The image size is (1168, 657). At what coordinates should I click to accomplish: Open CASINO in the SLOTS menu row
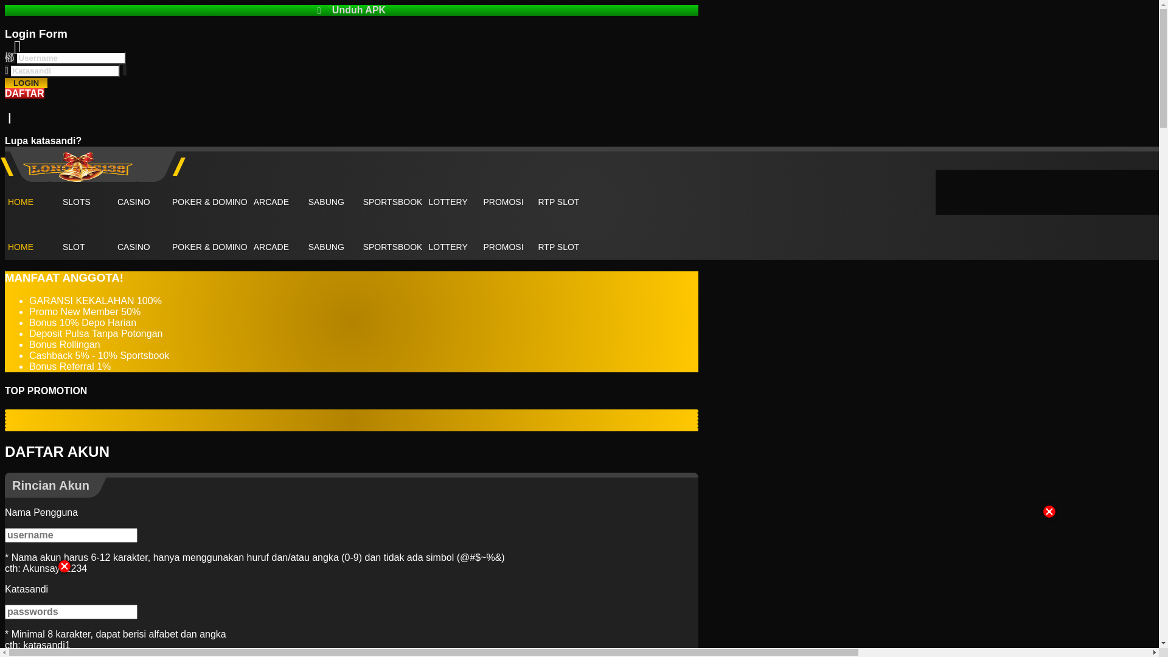(134, 202)
